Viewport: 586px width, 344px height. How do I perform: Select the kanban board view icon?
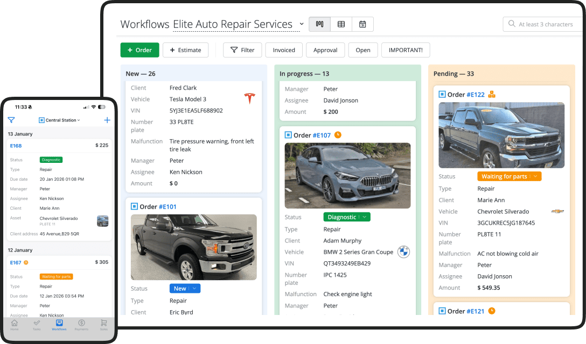(319, 24)
